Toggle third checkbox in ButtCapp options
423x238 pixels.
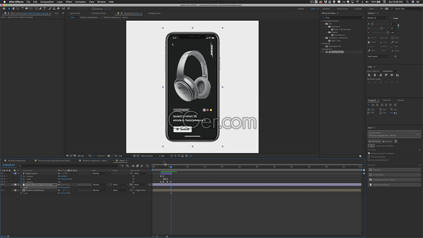(369, 160)
